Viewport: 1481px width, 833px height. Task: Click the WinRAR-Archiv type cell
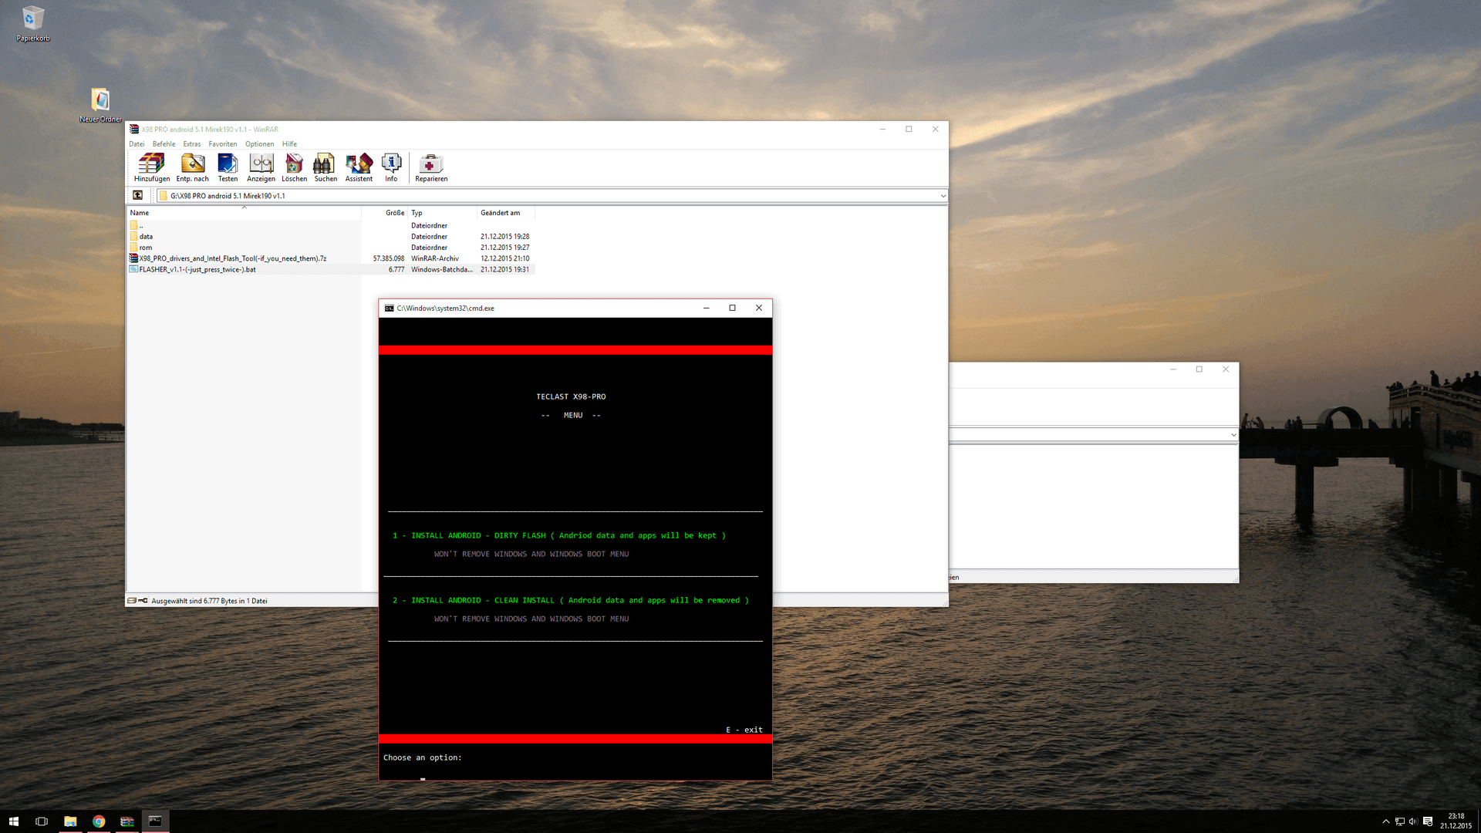(435, 258)
